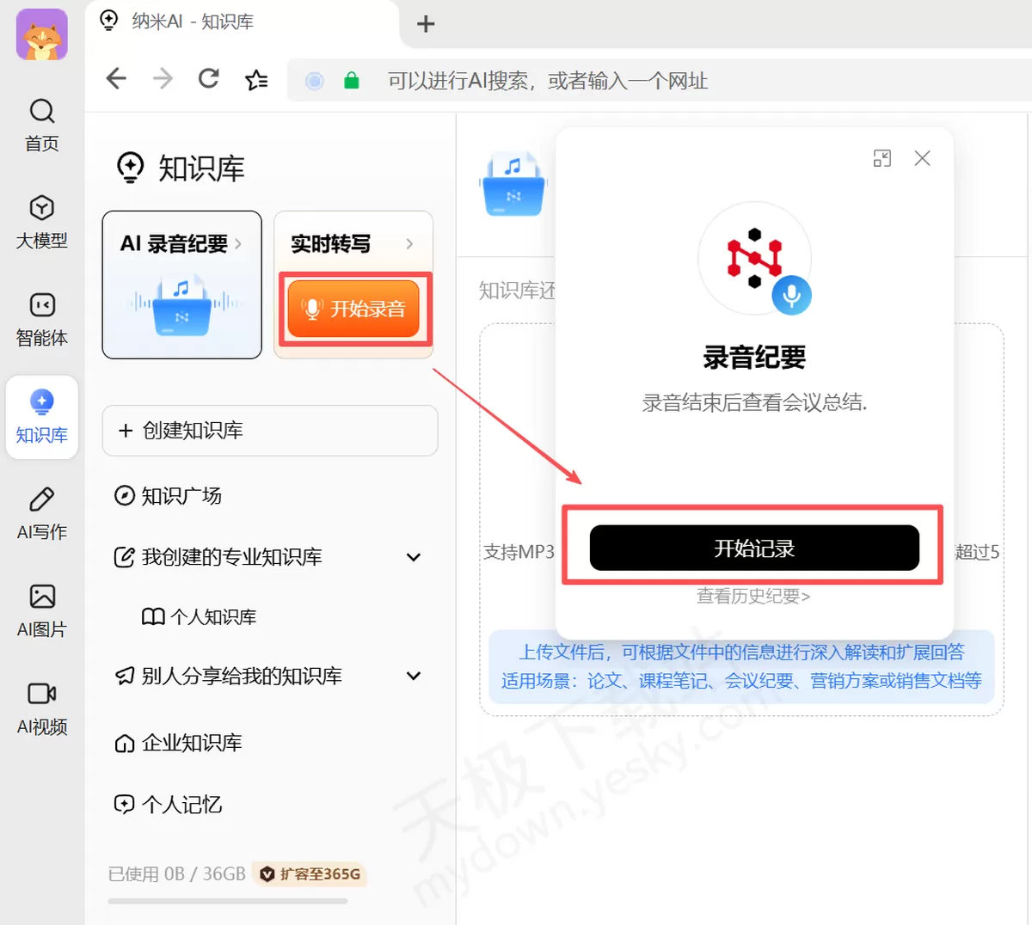The height and width of the screenshot is (925, 1032).
Task: Open the favorites star list icon
Action: 256,80
